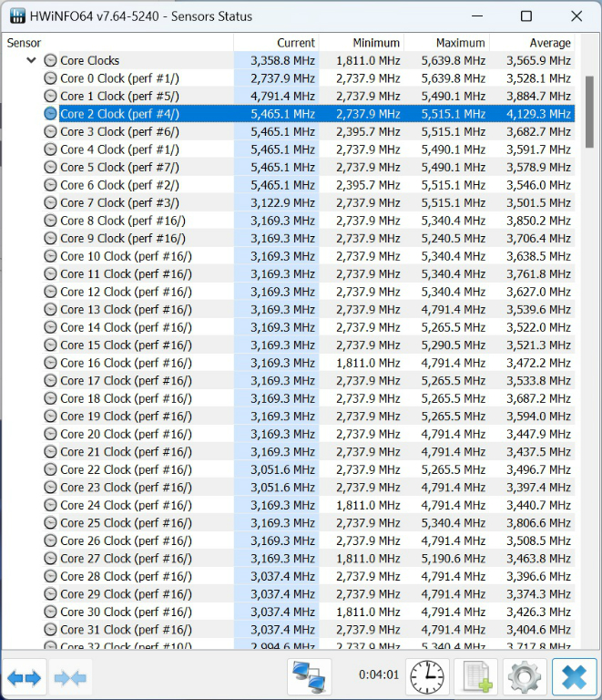The image size is (602, 700).
Task: Click Core 0 maximum value 5,639.8 MHz
Action: tap(453, 78)
